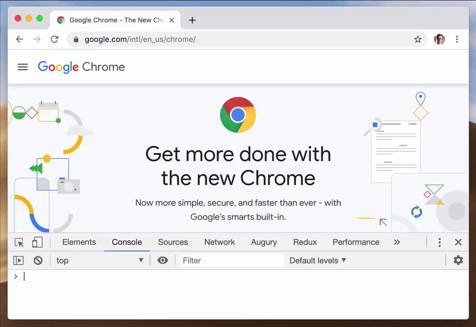Open the user profile avatar
The width and height of the screenshot is (476, 327).
coord(439,39)
